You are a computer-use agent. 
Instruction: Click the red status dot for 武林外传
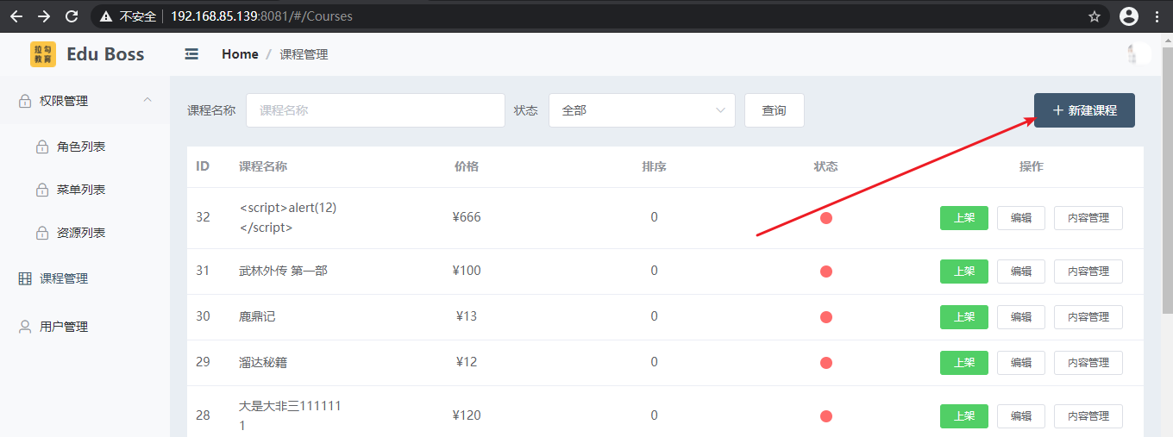(x=825, y=272)
